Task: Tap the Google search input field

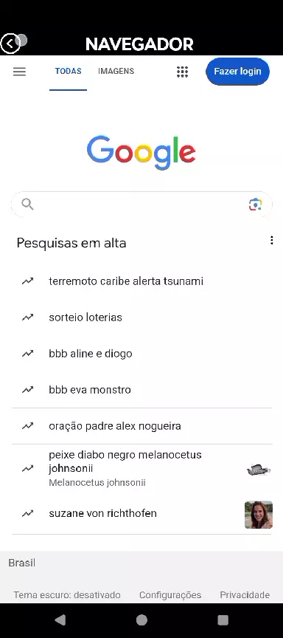Action: [141, 205]
